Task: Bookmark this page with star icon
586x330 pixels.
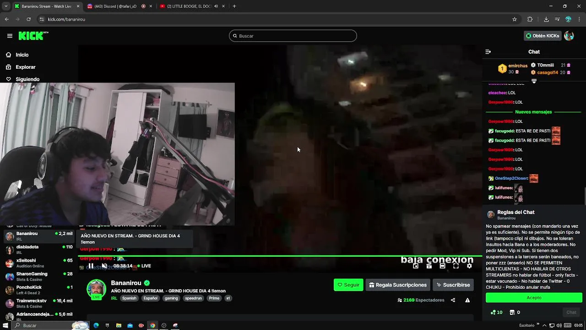Action: point(515,19)
